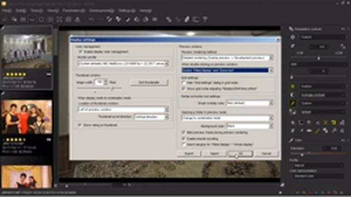Click the Cancel button in Display settings
The width and height of the screenshot is (351, 197).
[267, 153]
